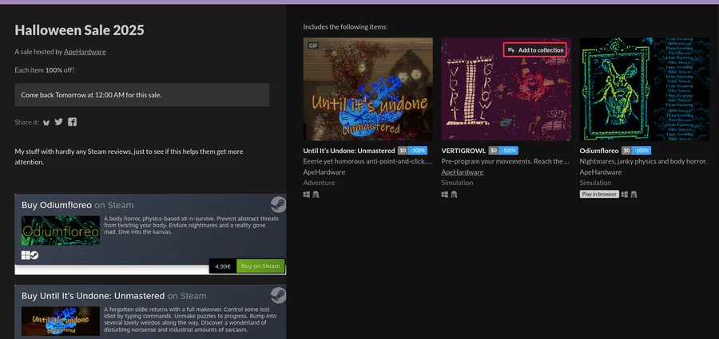
Task: Click the $0 price tag beside Until It's Undone
Action: click(x=403, y=151)
